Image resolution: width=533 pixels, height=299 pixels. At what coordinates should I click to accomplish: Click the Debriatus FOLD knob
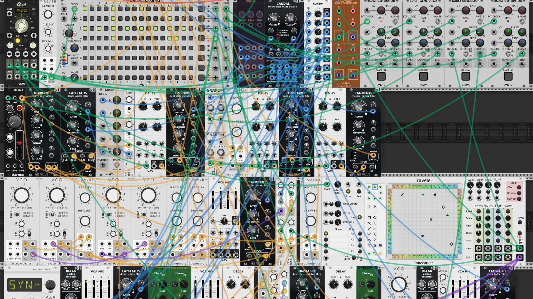coord(37,104)
